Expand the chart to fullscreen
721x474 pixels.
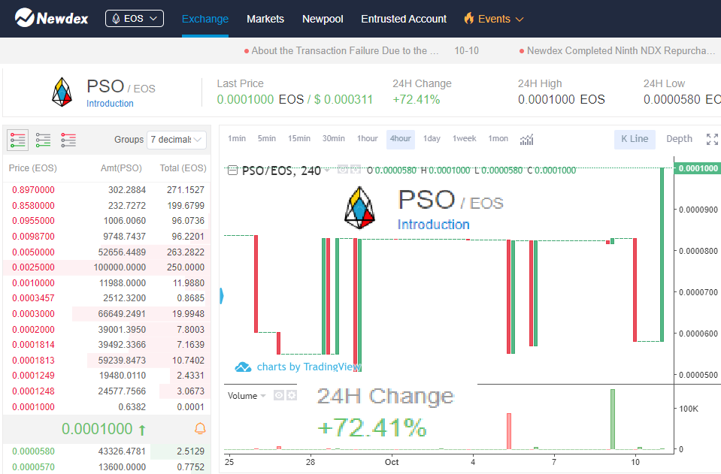click(712, 139)
